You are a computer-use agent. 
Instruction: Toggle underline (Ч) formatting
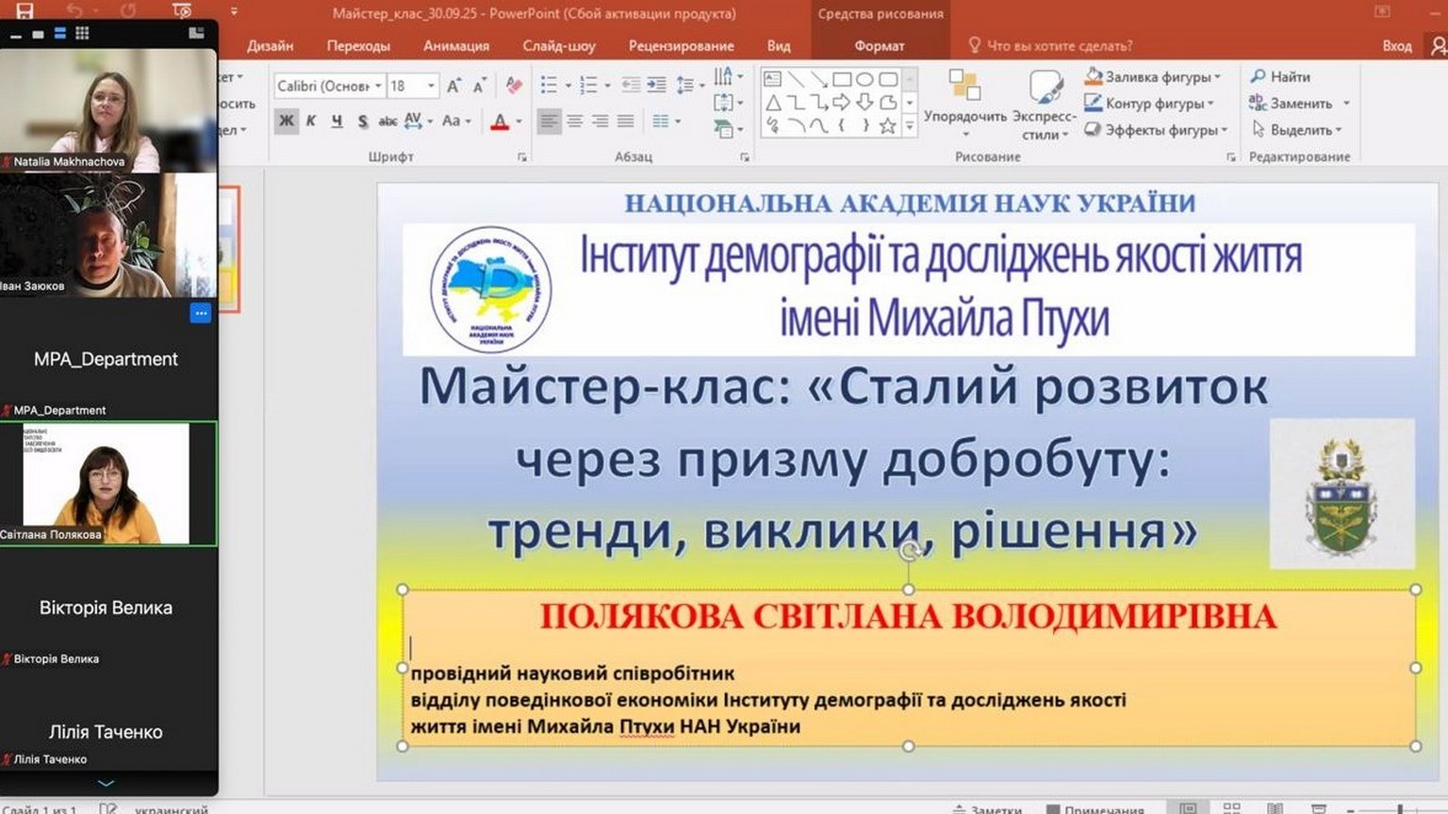pos(337,122)
